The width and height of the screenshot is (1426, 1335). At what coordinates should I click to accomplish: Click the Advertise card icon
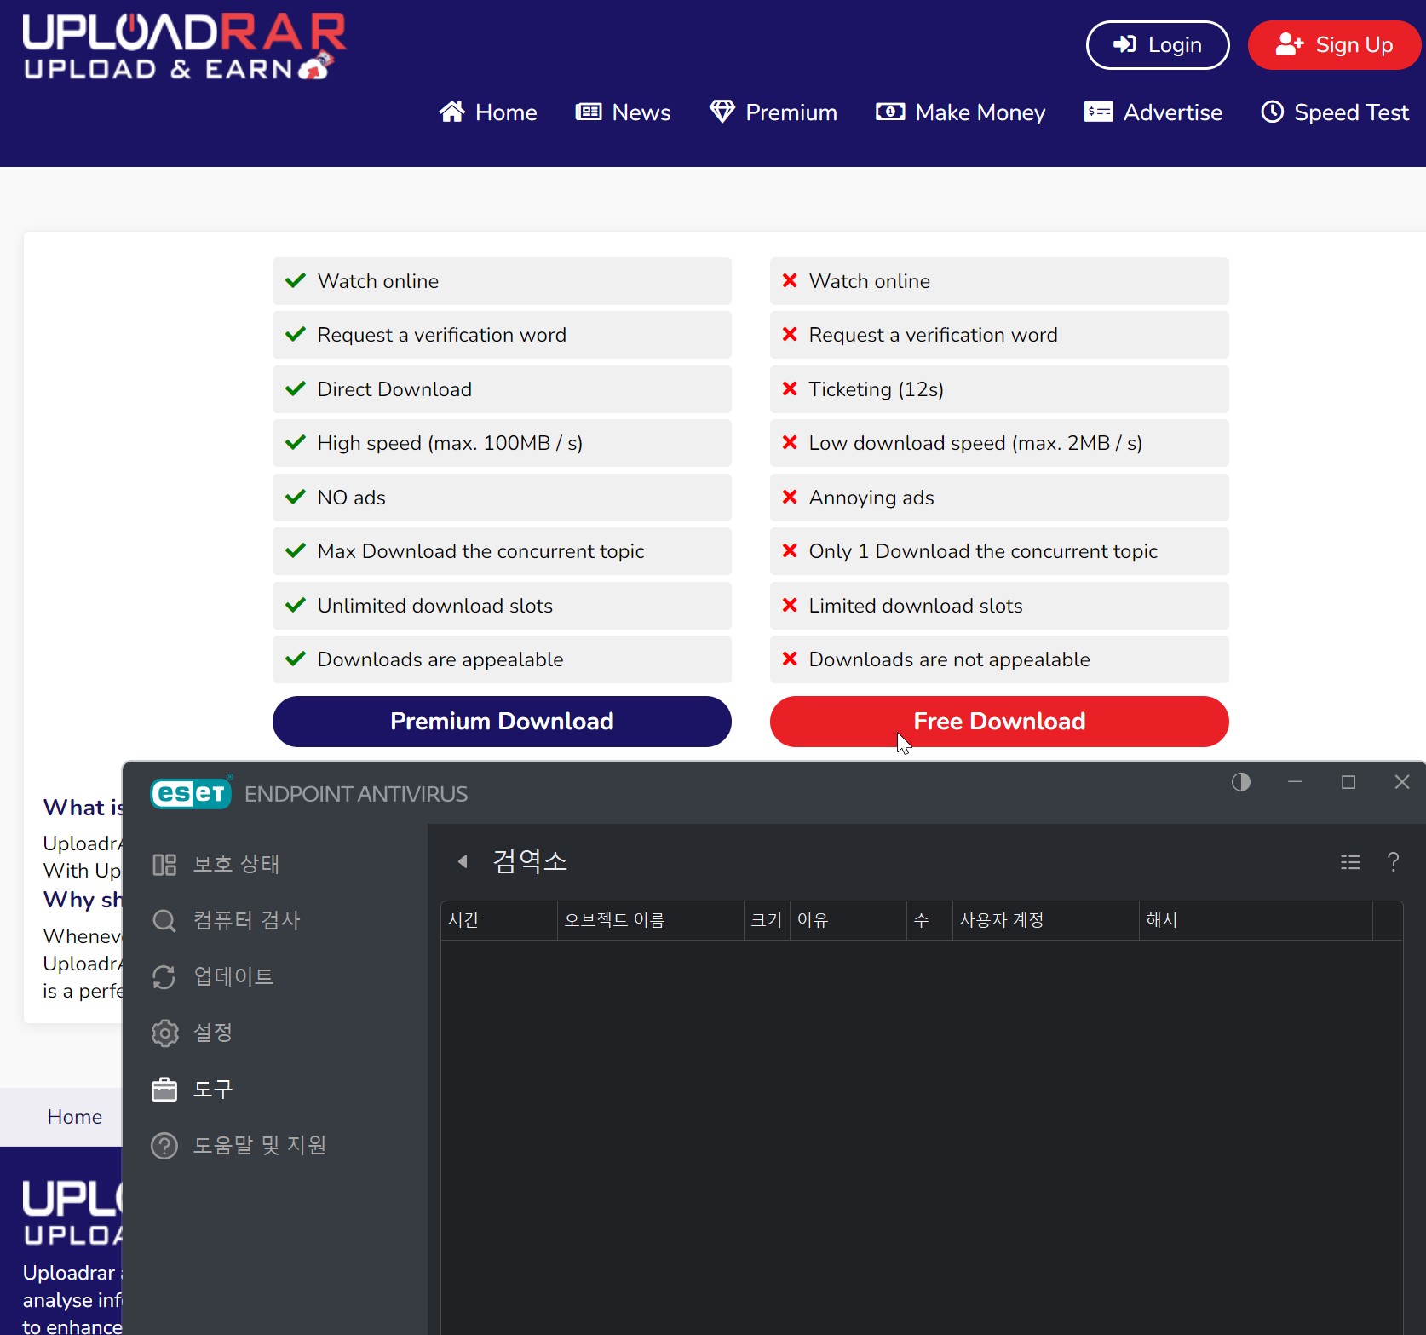point(1098,112)
